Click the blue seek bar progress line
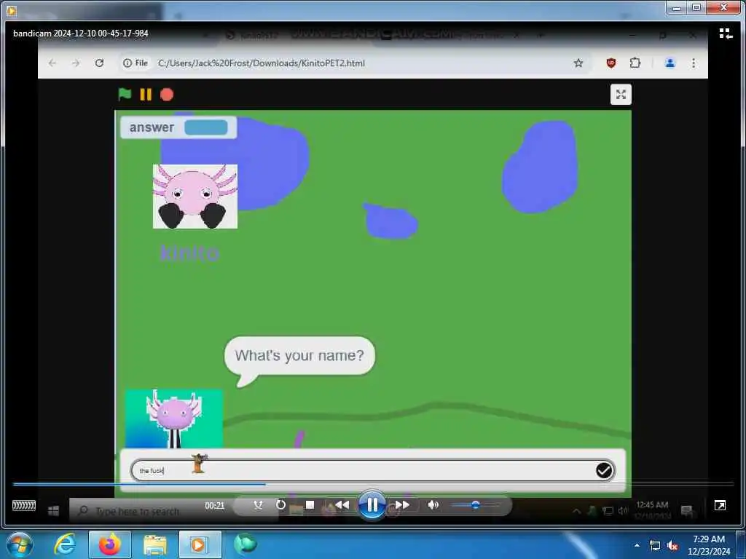This screenshot has height=559, width=746. [139, 484]
